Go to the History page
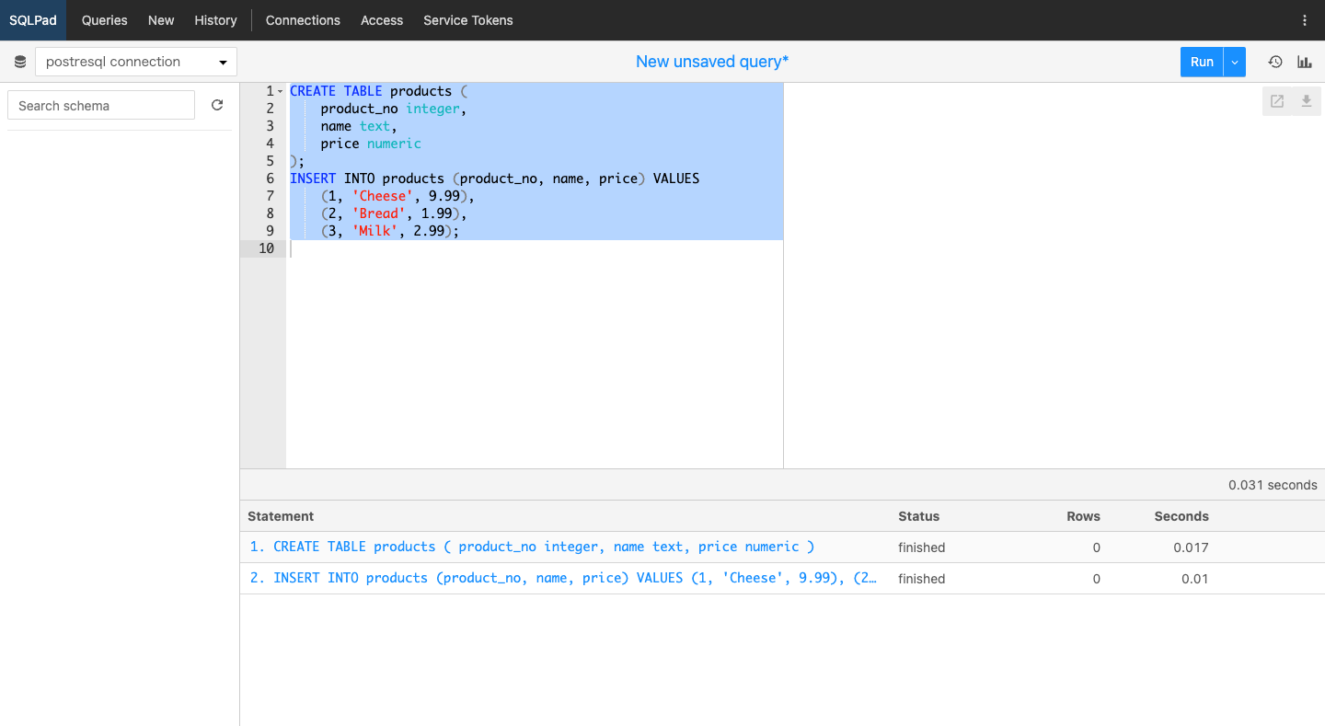The width and height of the screenshot is (1325, 726). (x=215, y=20)
